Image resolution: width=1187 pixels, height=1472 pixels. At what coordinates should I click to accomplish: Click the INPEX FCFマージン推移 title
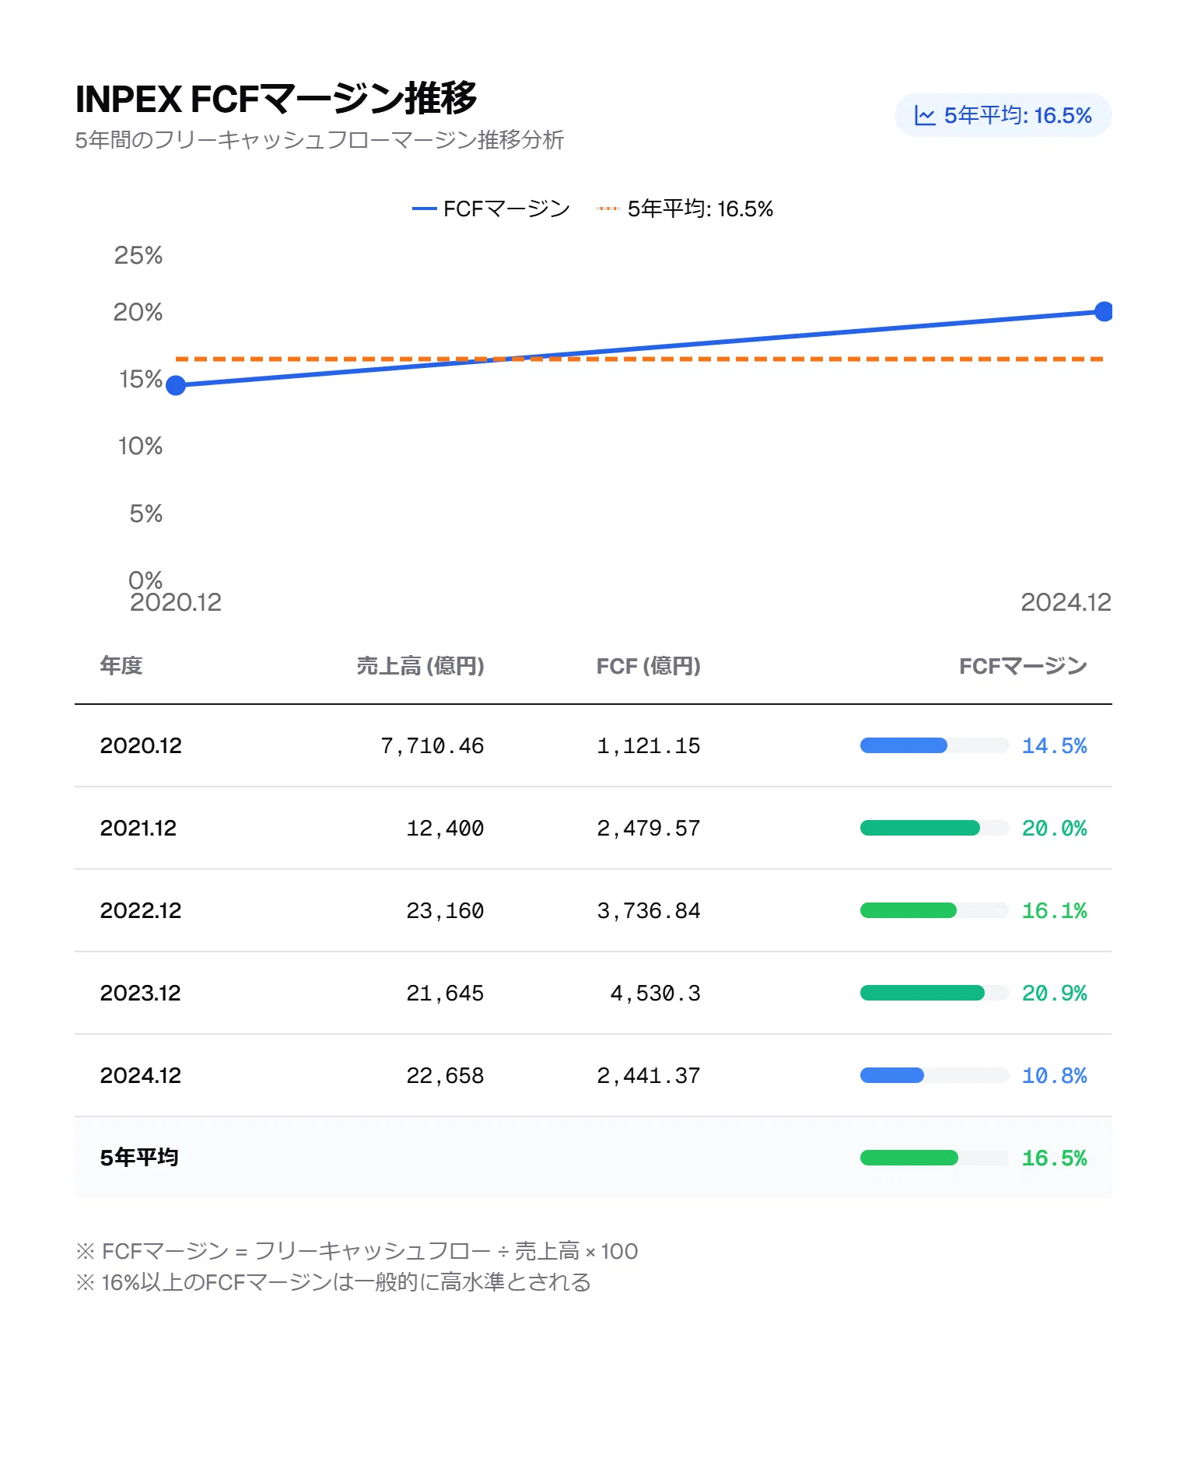pyautogui.click(x=276, y=99)
